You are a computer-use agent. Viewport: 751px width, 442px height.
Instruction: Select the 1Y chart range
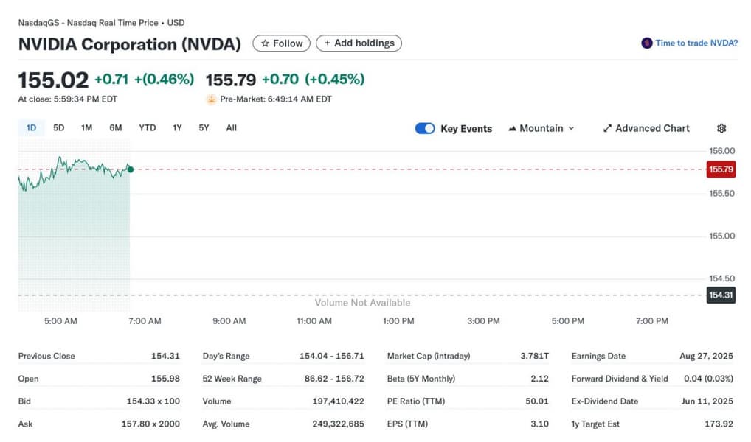coord(177,128)
